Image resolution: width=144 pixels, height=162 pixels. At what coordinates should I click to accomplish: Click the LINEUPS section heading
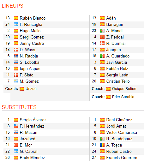coord(12,6)
